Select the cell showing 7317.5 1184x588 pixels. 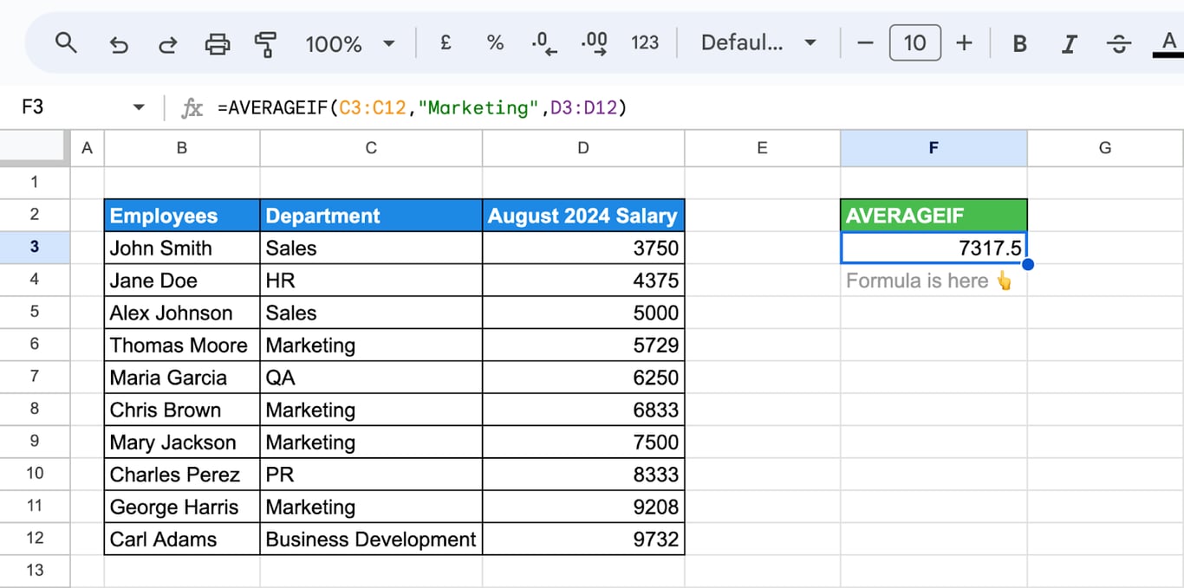(934, 248)
